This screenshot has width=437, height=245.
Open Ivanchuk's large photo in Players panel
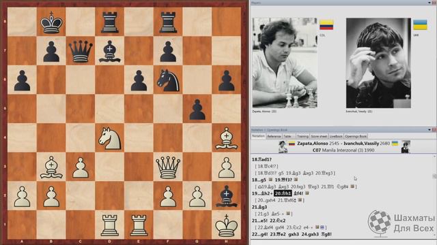click(x=378, y=63)
